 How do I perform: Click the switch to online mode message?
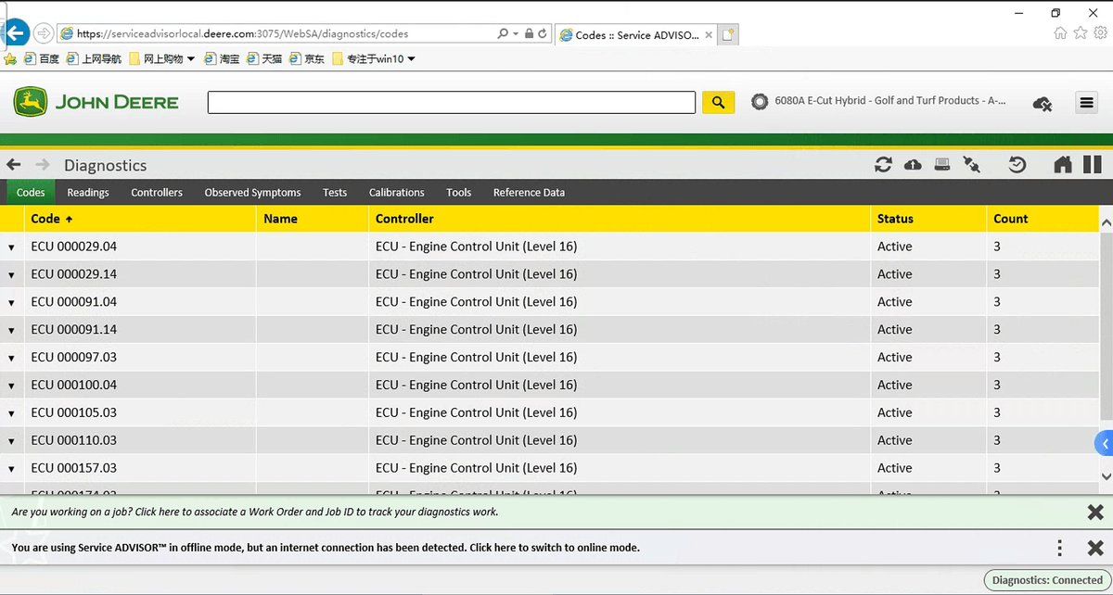tap(326, 548)
